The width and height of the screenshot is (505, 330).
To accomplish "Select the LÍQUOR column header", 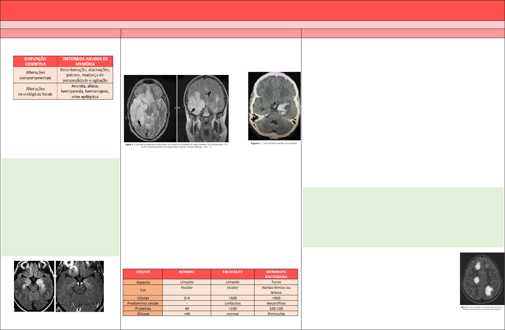I will (143, 274).
